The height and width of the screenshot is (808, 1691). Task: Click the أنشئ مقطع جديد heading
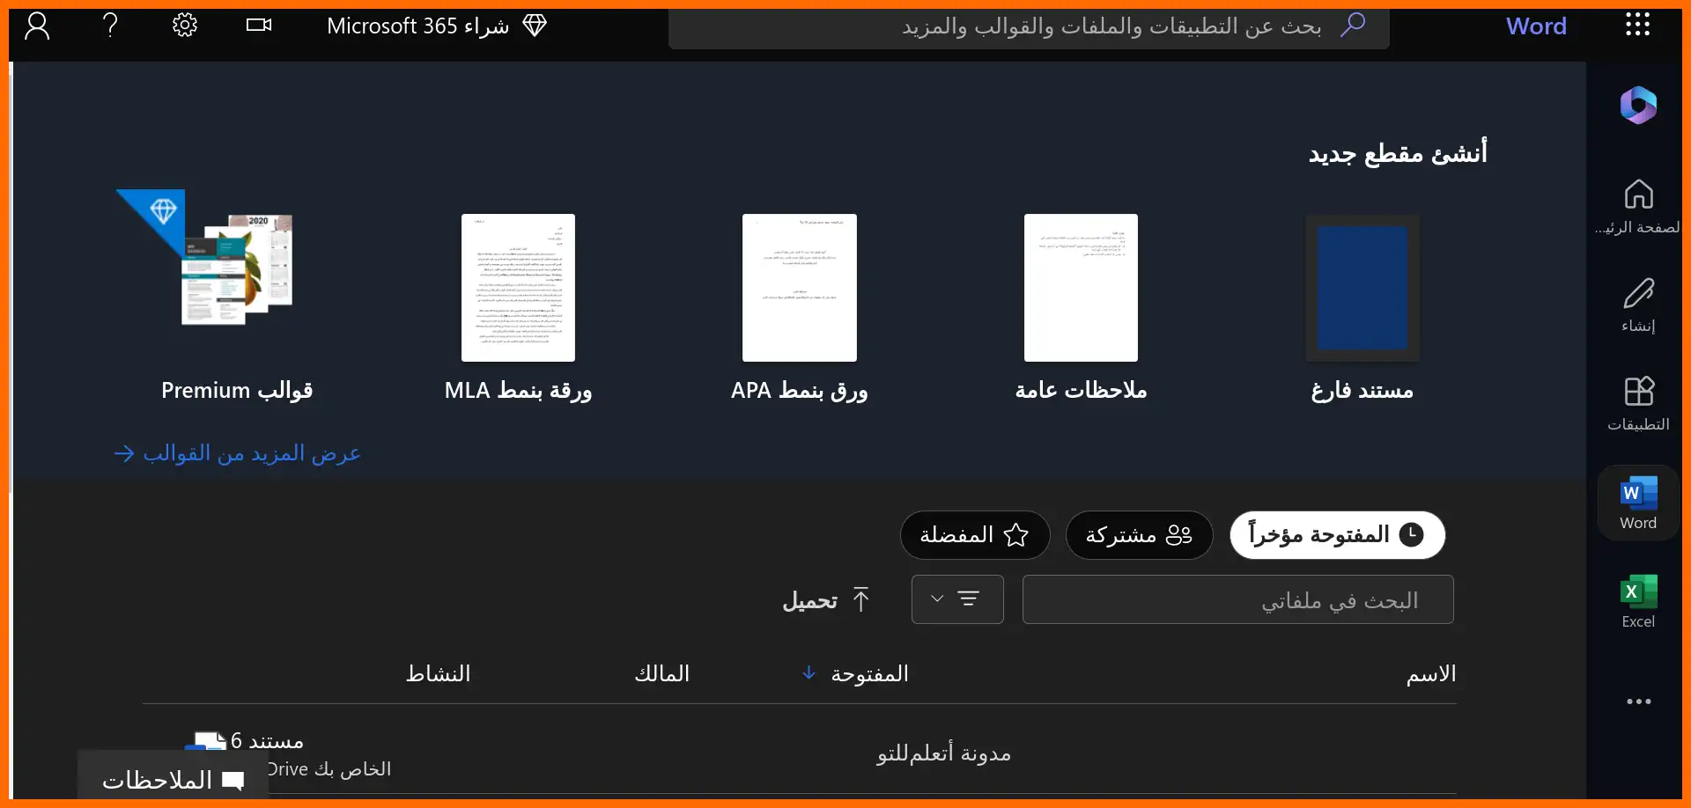coord(1398,153)
